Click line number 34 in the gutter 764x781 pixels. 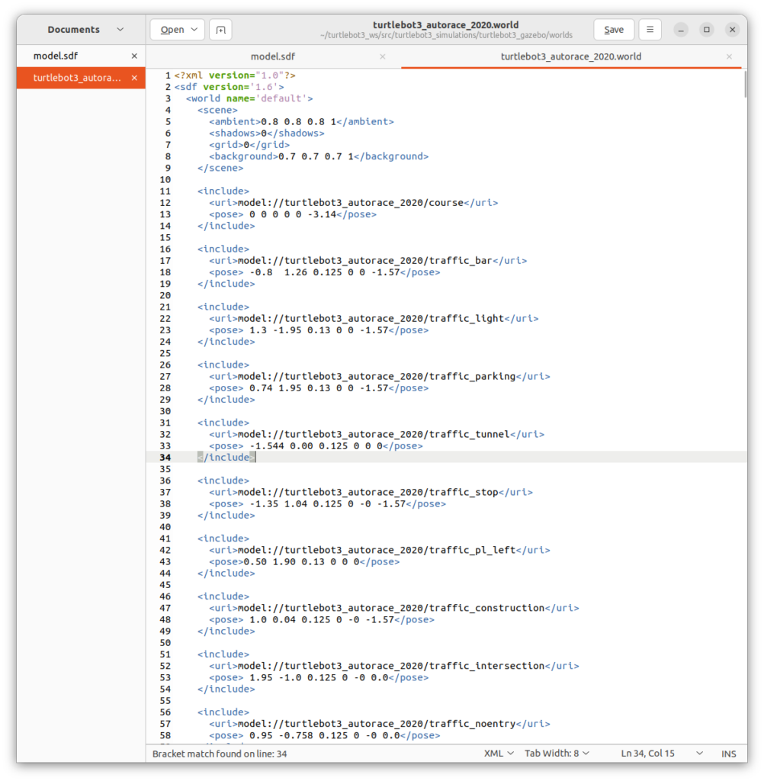[165, 458]
